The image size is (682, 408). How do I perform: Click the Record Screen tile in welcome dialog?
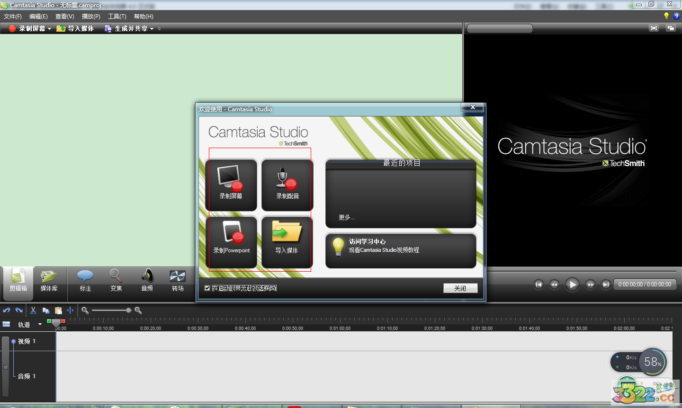231,185
